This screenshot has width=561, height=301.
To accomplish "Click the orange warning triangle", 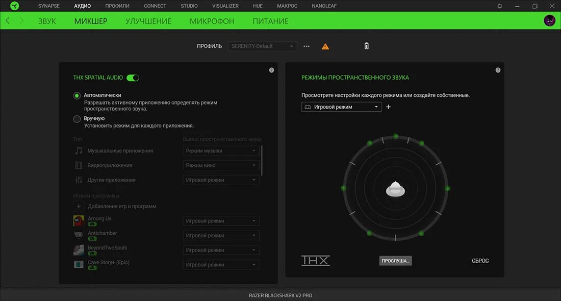I will click(x=325, y=46).
